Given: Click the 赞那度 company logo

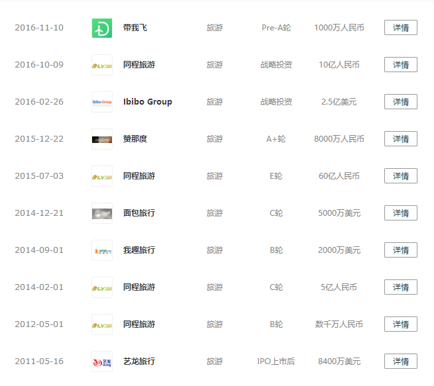Looking at the screenshot, I should pos(102,139).
